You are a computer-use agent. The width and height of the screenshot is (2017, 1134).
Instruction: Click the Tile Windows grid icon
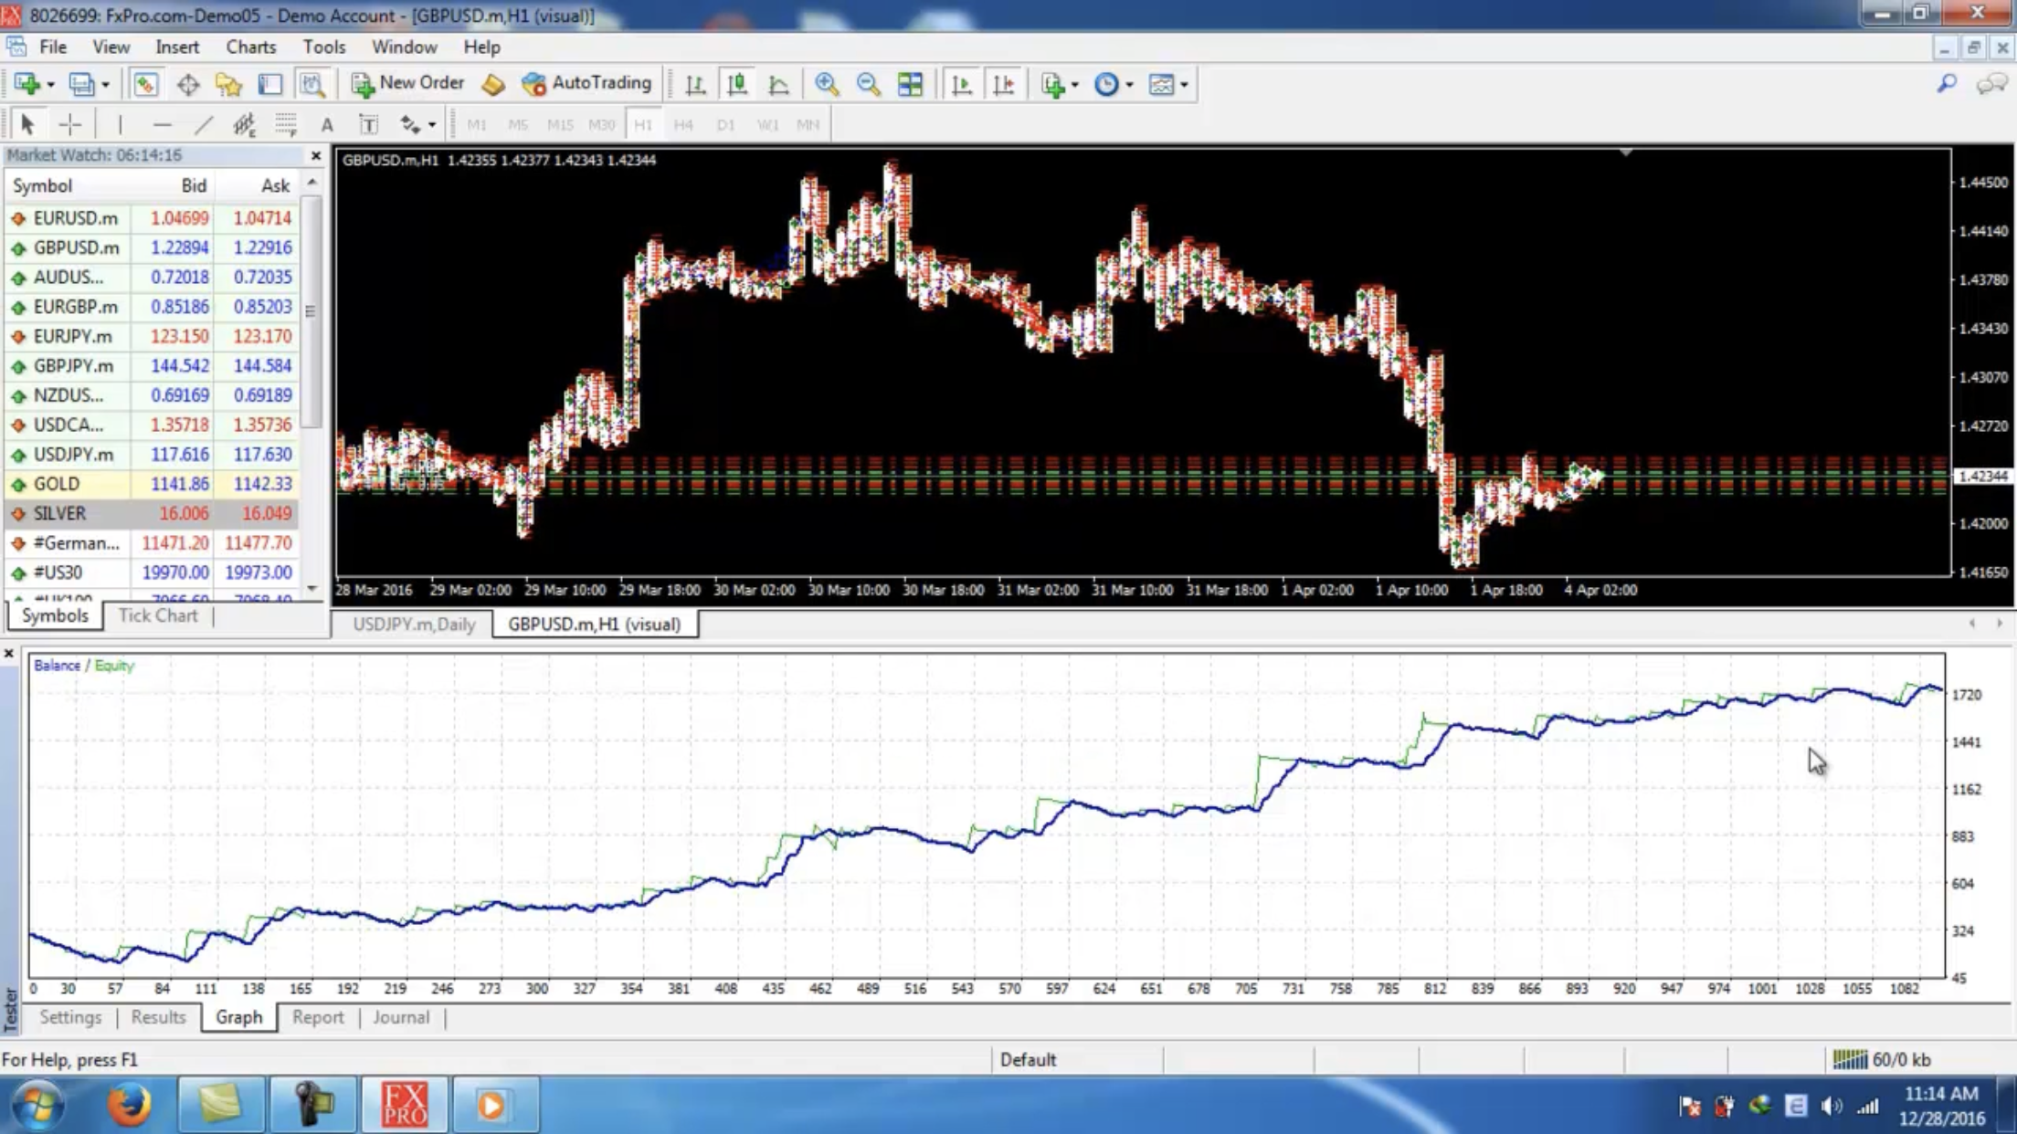[910, 84]
